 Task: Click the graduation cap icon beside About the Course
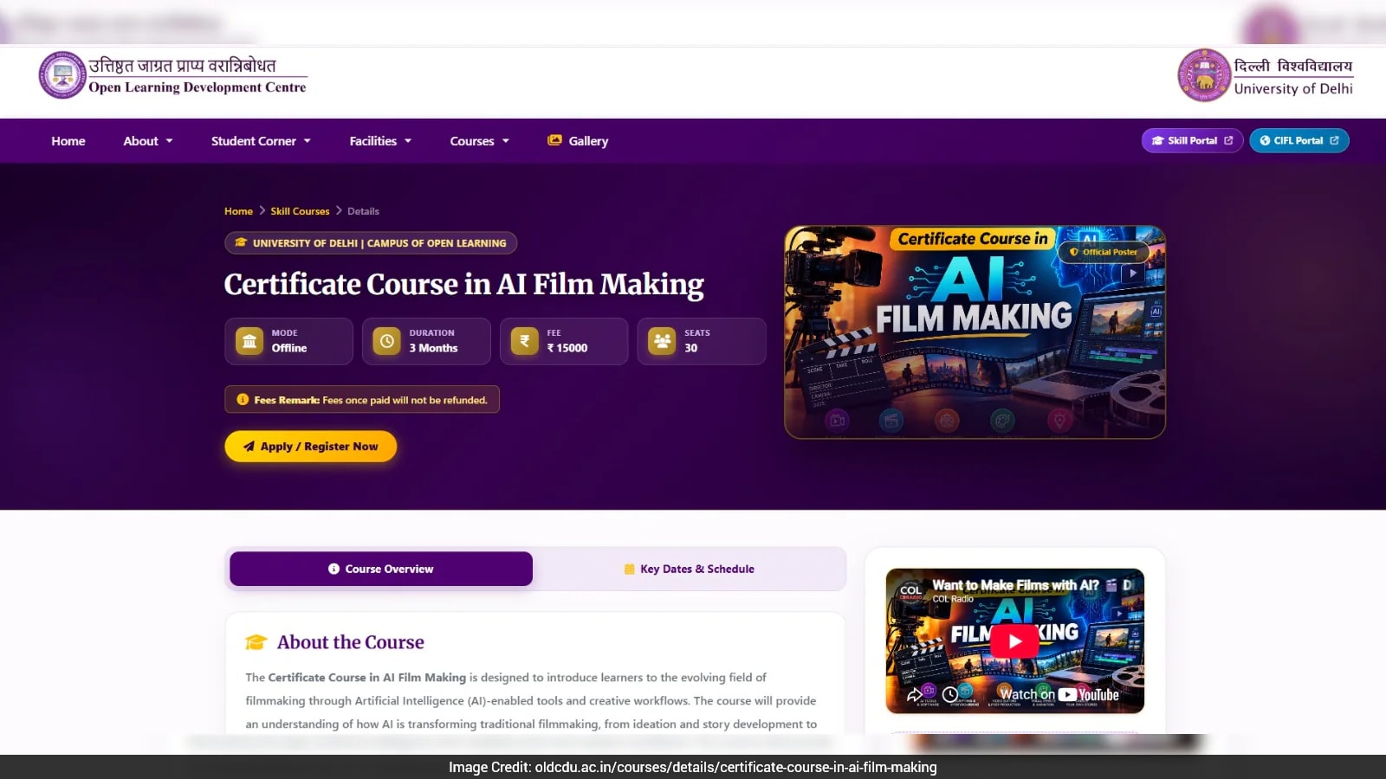click(256, 642)
